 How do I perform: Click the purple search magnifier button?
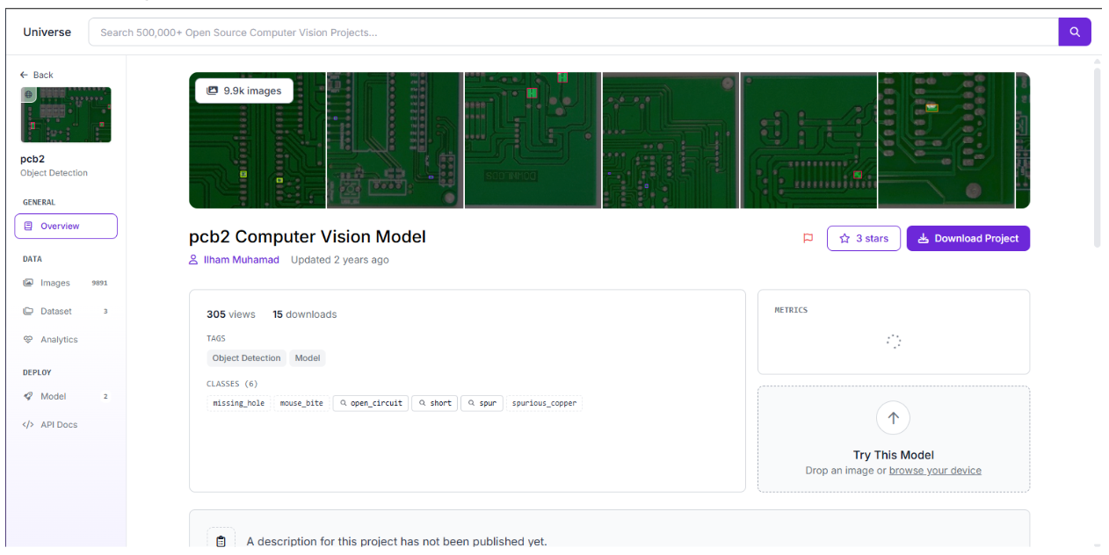[1074, 32]
